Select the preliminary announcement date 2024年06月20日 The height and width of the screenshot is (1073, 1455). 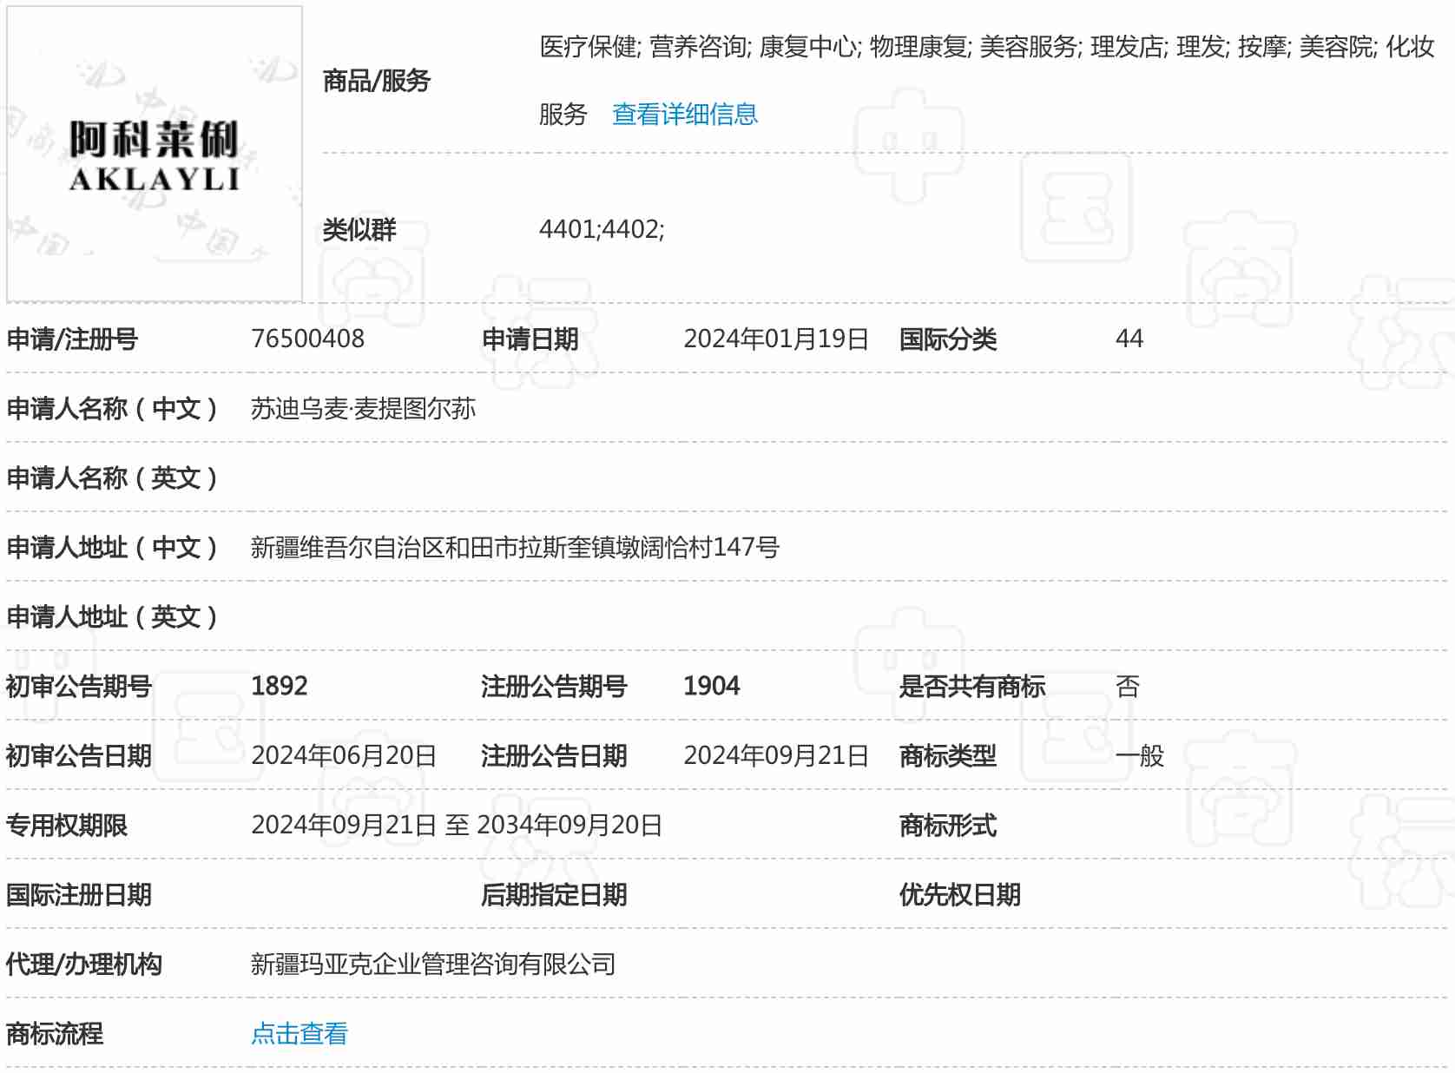[x=343, y=755]
